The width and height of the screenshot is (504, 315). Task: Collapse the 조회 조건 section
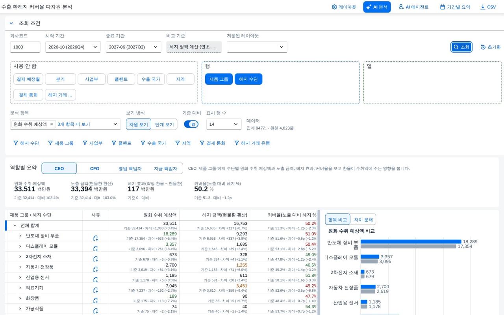coord(11,23)
